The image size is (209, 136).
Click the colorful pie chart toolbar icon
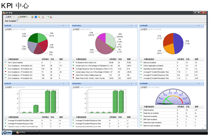(33, 17)
